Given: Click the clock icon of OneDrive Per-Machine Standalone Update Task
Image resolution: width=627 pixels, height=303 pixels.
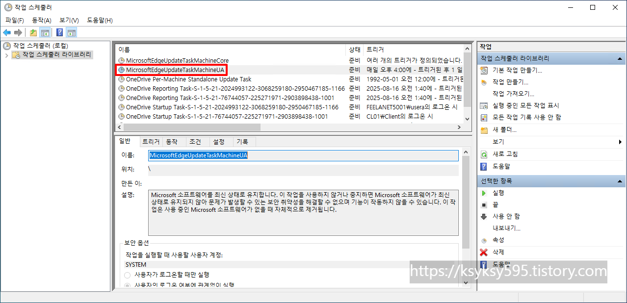Looking at the screenshot, I should click(x=122, y=79).
